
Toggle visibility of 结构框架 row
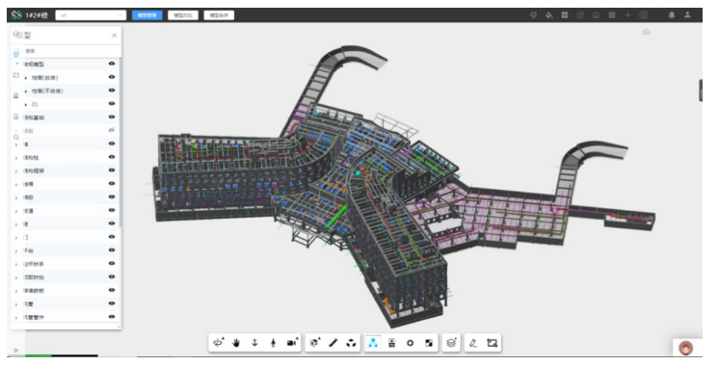[112, 170]
